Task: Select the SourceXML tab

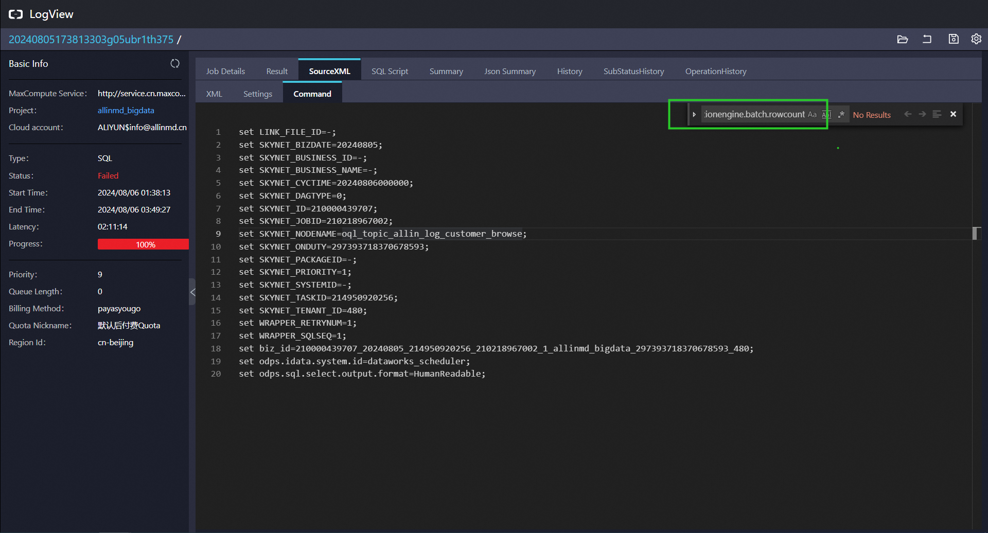Action: coord(329,71)
